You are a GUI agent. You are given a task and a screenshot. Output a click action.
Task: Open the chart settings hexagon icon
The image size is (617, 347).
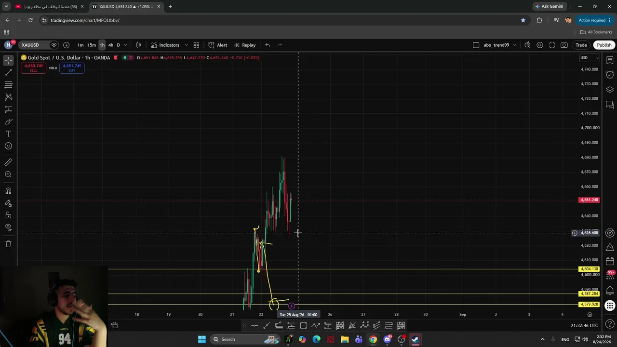540,45
